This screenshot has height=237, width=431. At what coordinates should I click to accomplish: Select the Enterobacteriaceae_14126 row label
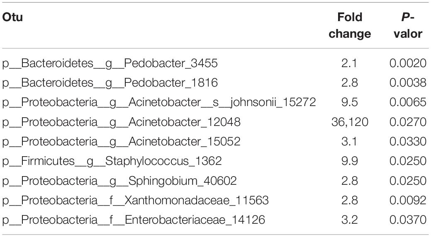(x=134, y=220)
